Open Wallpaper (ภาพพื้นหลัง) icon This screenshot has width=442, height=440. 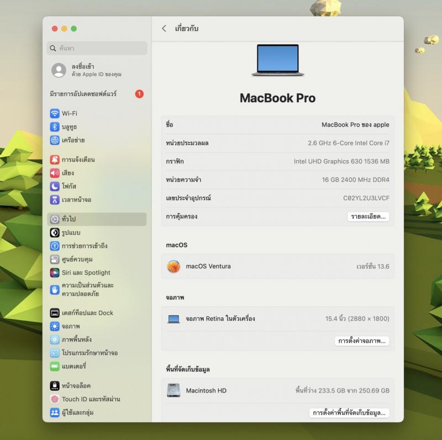tap(55, 339)
